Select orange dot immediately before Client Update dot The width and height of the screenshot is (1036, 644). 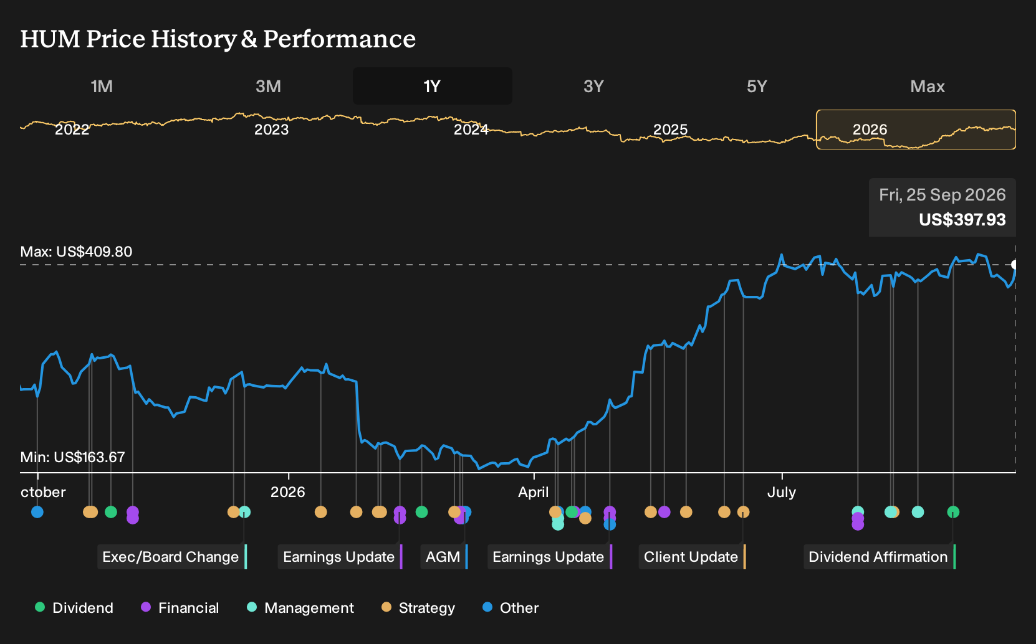click(724, 512)
